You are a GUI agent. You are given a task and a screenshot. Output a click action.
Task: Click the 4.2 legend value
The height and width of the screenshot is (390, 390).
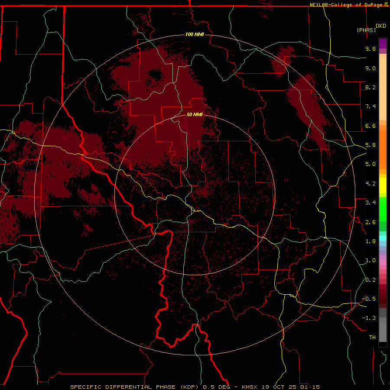pos(370,184)
